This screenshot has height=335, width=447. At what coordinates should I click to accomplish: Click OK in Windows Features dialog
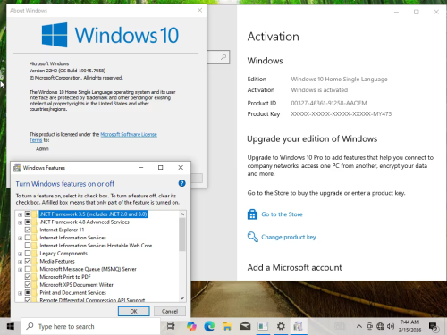pyautogui.click(x=134, y=311)
